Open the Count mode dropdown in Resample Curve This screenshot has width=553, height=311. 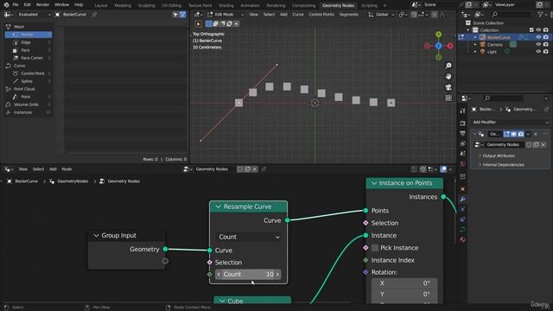point(248,237)
